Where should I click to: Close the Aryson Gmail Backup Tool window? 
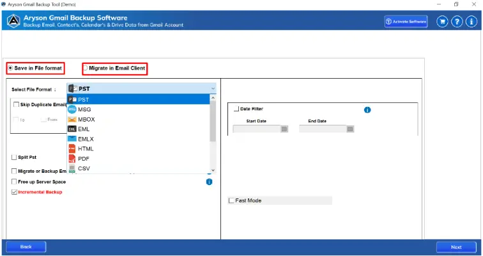click(474, 4)
